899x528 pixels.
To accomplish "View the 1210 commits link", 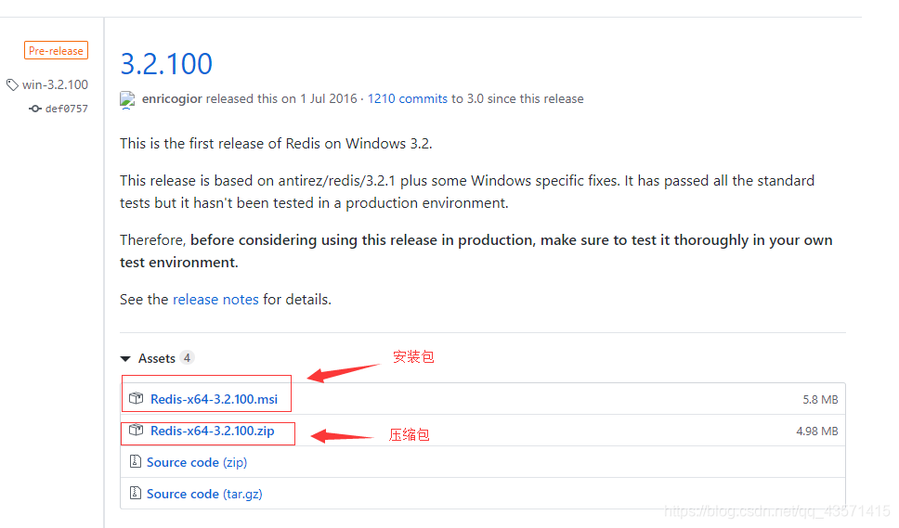I will pos(407,98).
